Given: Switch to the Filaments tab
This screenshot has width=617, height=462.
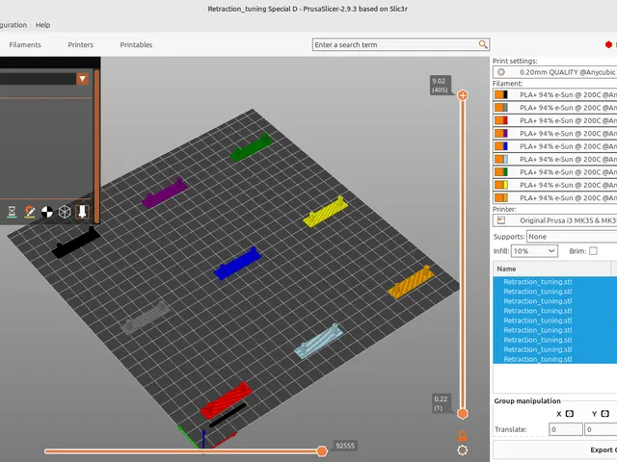Looking at the screenshot, I should tap(25, 45).
